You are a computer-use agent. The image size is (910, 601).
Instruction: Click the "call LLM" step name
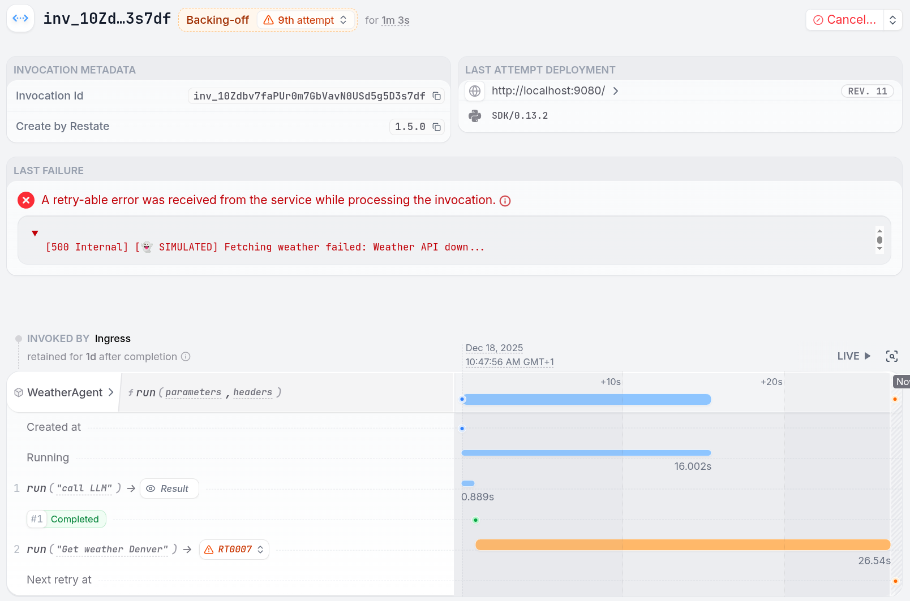[x=84, y=488]
